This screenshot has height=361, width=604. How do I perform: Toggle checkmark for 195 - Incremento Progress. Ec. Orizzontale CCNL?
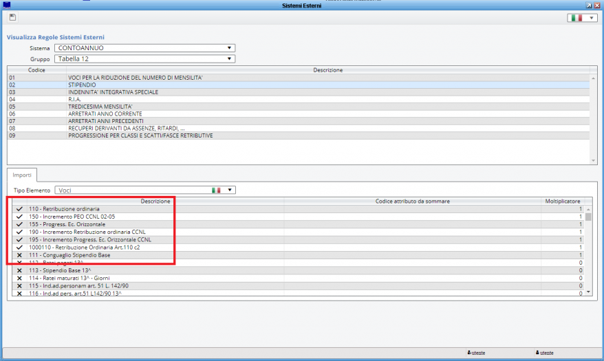point(19,240)
